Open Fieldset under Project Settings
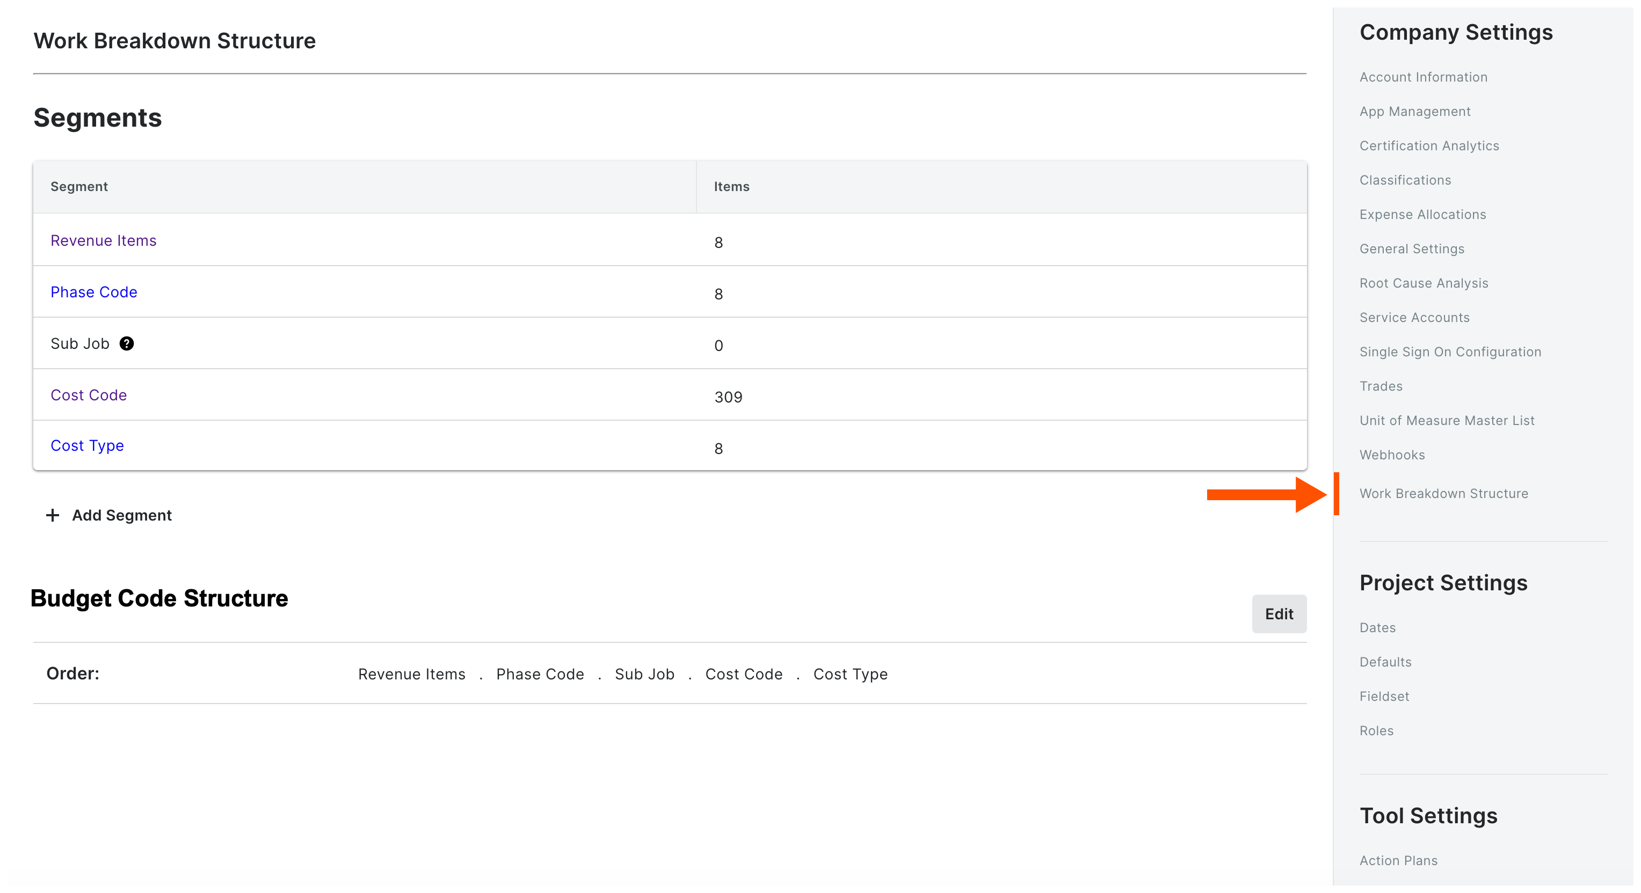This screenshot has width=1641, height=893. 1384,697
